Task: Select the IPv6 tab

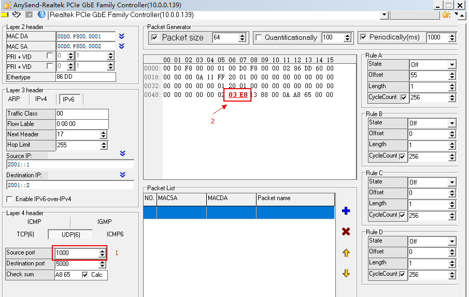Action: tap(68, 100)
